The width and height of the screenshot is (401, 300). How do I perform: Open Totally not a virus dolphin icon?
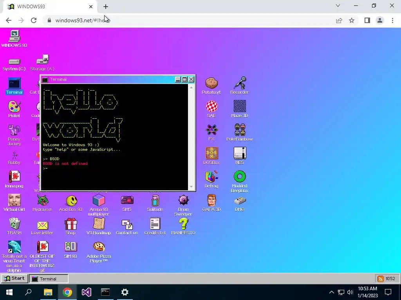14,247
